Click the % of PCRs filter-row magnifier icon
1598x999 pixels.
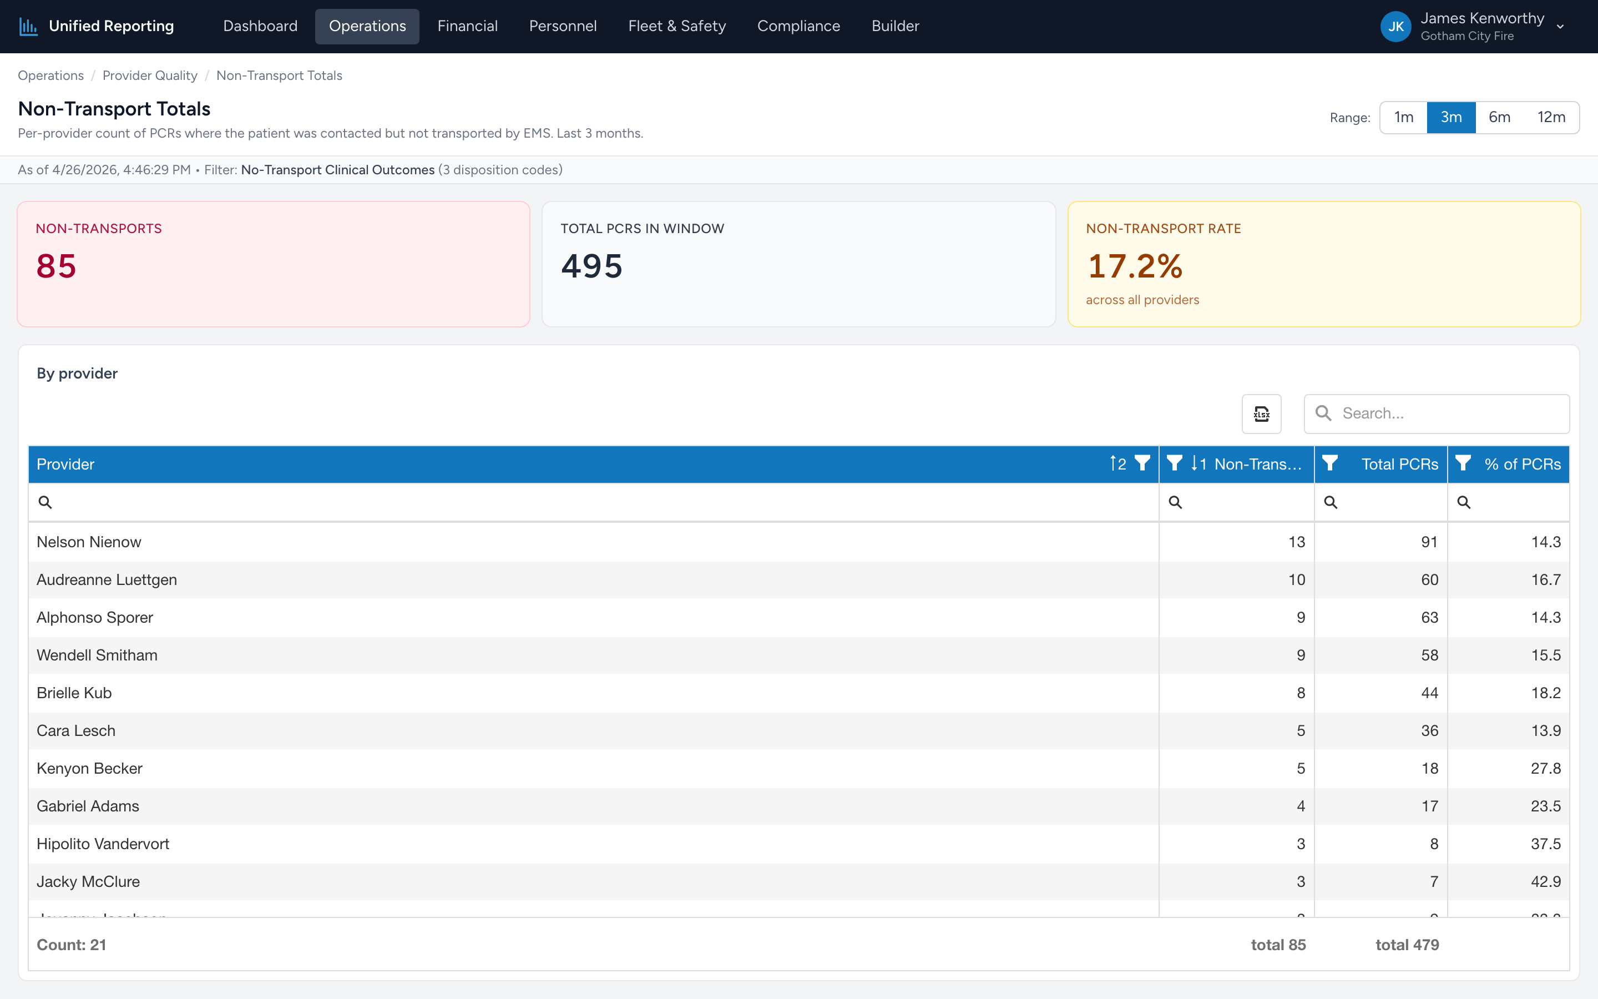(1464, 502)
